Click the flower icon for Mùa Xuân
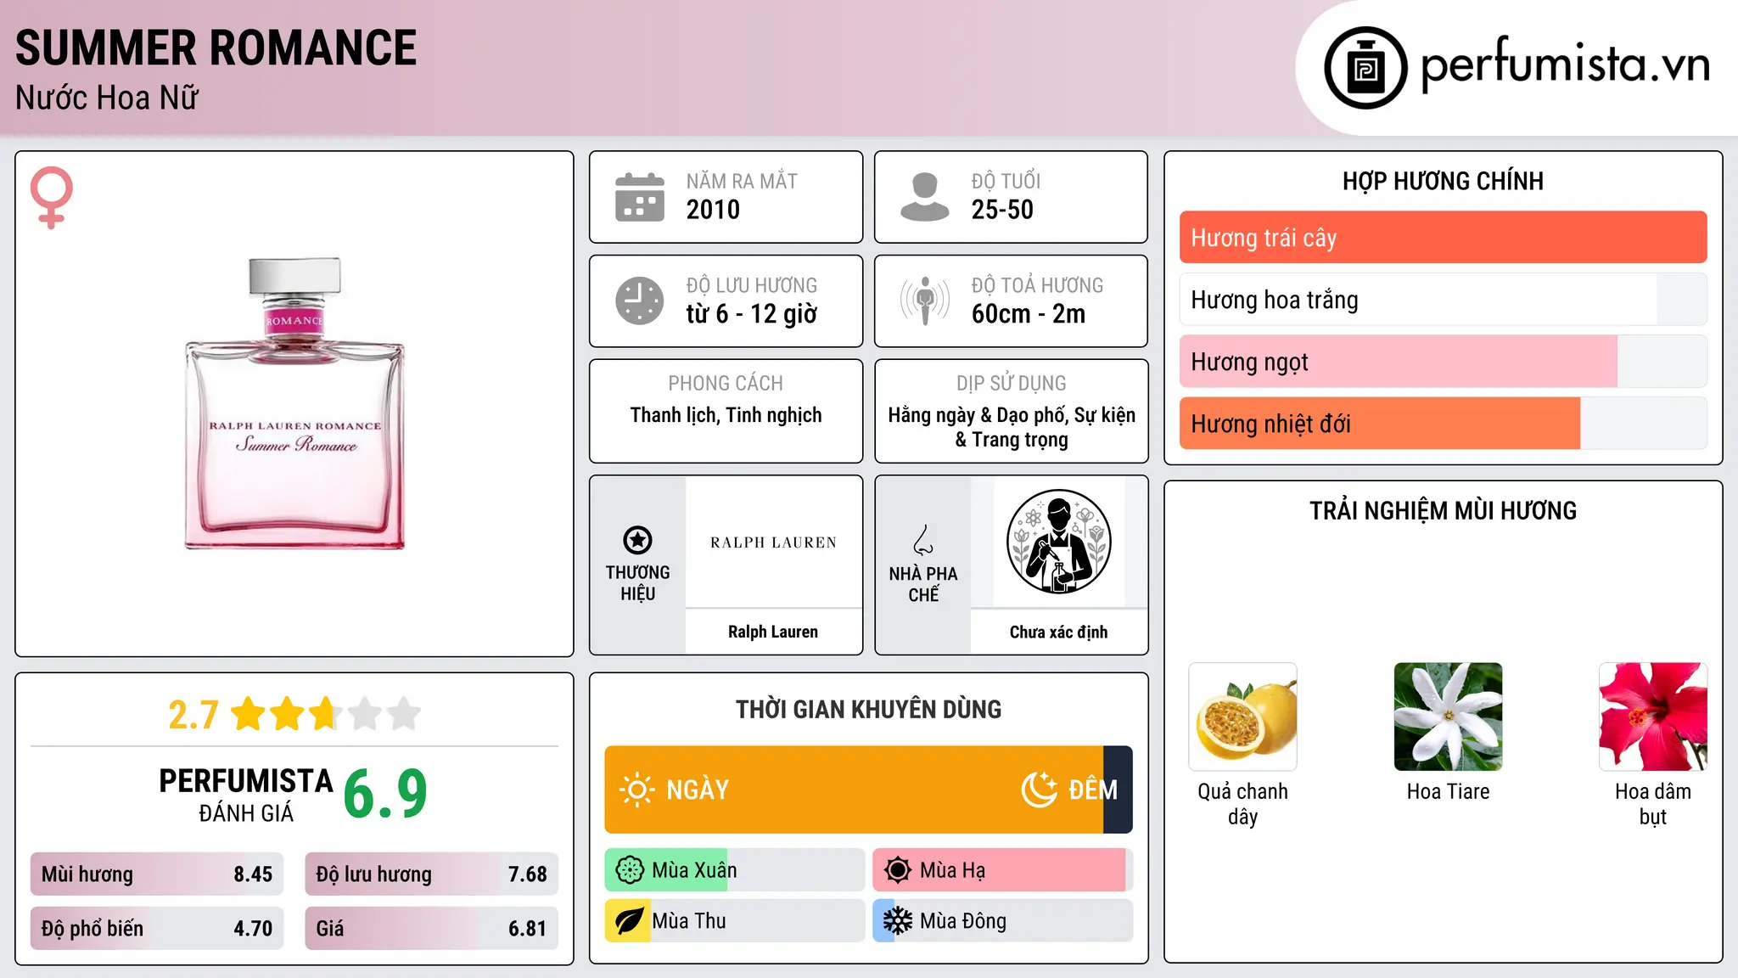The image size is (1738, 978). 630,870
